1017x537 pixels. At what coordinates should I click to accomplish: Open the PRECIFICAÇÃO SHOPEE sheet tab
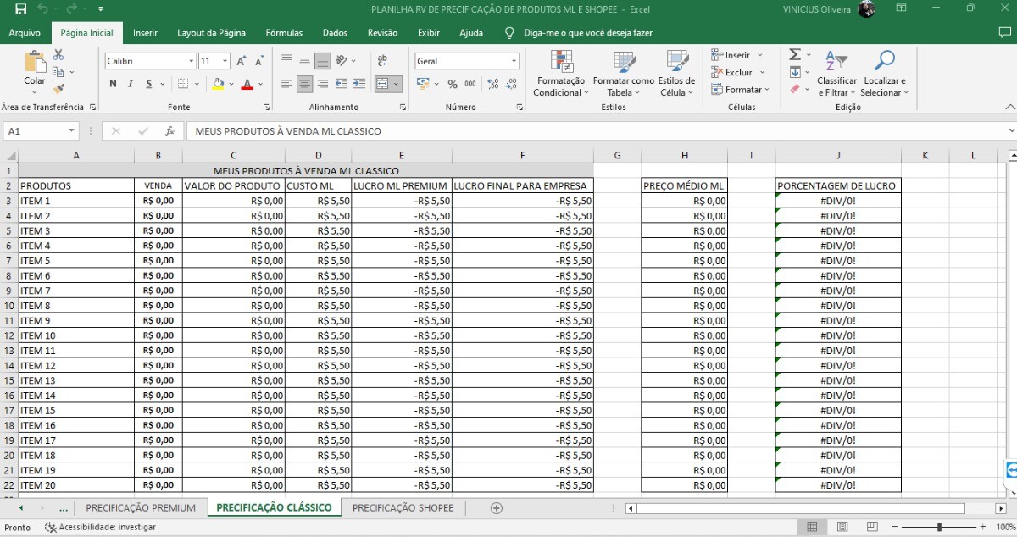coord(403,508)
